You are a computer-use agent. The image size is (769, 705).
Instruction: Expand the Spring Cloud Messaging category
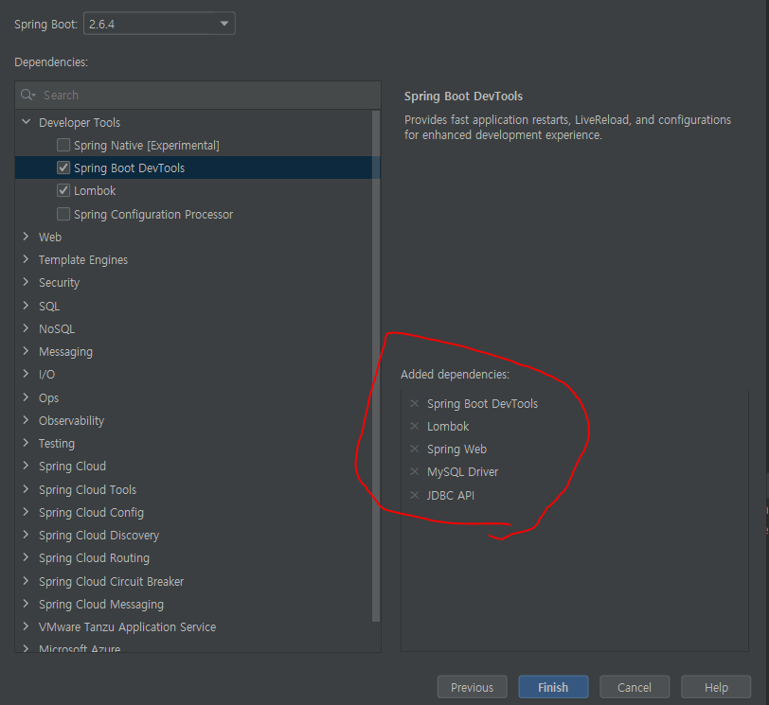[26, 604]
